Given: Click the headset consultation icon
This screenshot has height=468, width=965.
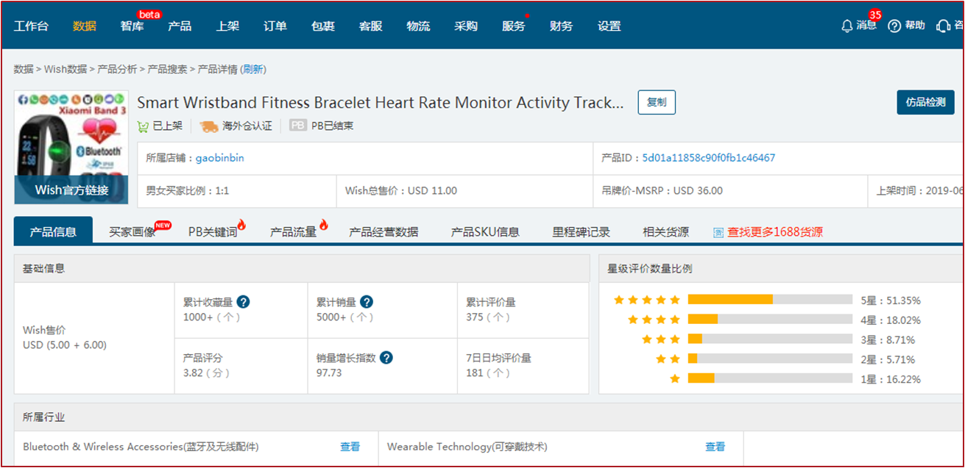Looking at the screenshot, I should click(943, 26).
